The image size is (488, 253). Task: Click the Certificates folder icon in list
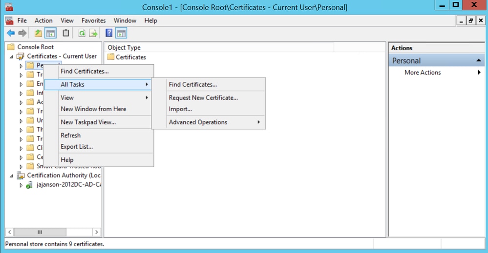coord(111,57)
